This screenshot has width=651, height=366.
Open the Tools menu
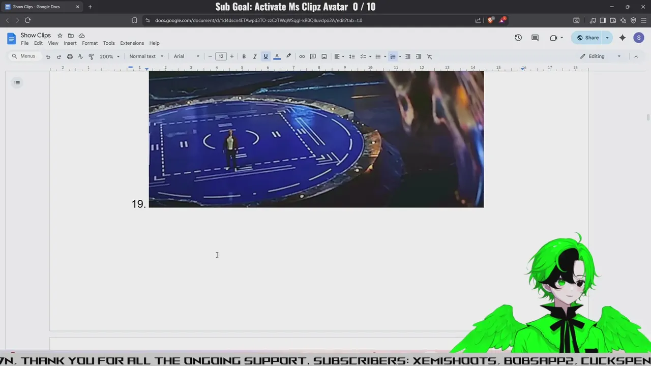[109, 43]
